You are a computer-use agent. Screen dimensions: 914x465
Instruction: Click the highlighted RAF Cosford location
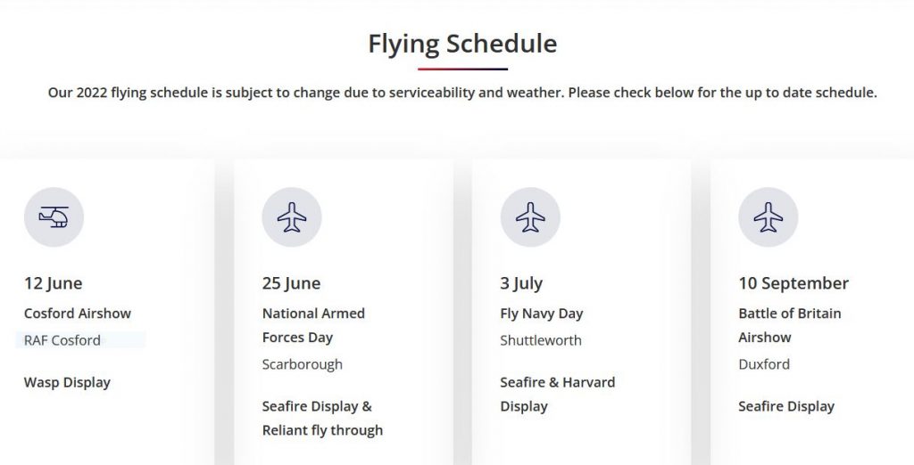pyautogui.click(x=62, y=340)
